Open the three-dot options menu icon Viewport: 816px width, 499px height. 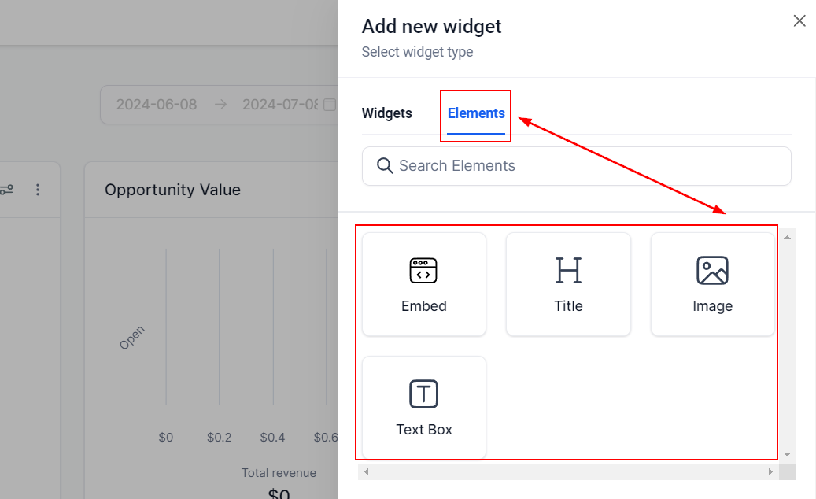point(38,190)
